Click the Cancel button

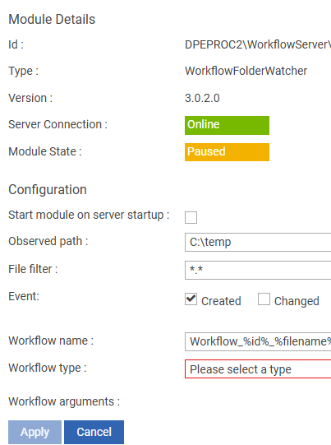click(94, 432)
